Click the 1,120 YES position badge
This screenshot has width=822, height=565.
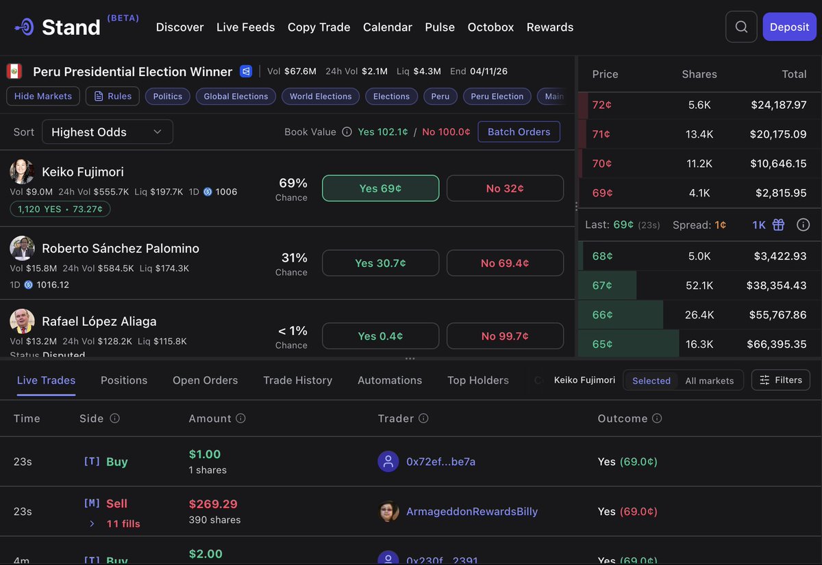pyautogui.click(x=60, y=210)
